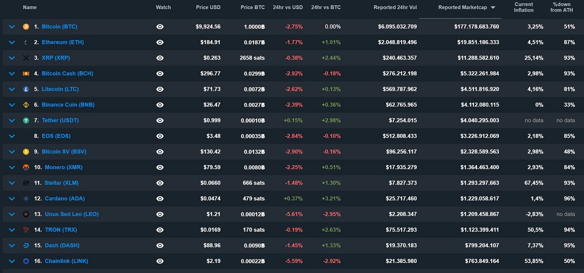Open the TRON (TRX) link

click(x=61, y=230)
